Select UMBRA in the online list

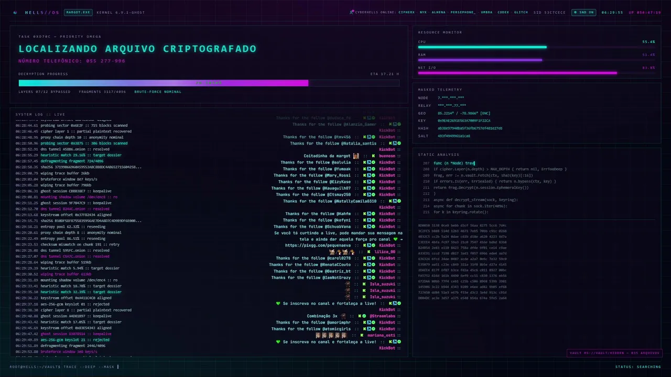coord(486,12)
